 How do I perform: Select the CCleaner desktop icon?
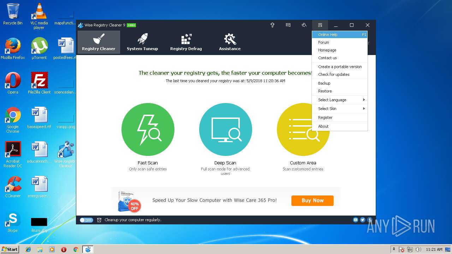point(13,187)
